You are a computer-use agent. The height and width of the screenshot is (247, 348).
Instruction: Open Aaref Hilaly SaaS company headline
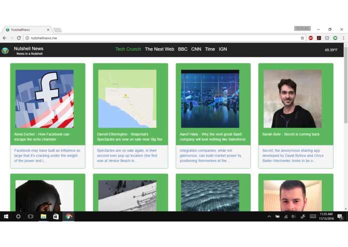213,136
